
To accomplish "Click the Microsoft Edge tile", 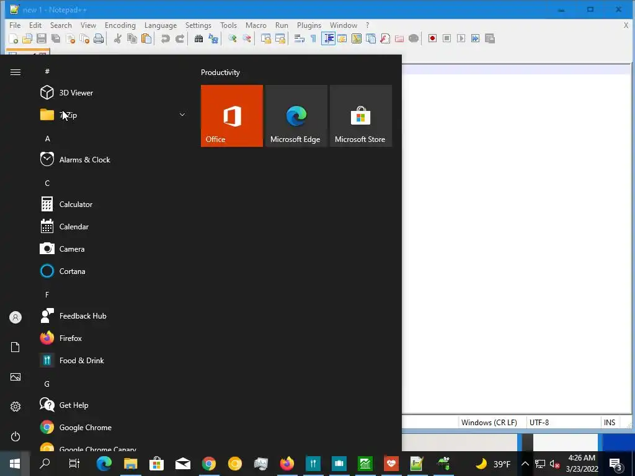I will pos(296,116).
